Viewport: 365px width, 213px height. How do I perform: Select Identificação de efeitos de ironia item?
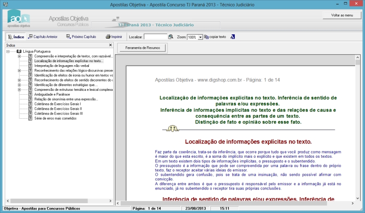(x=73, y=75)
